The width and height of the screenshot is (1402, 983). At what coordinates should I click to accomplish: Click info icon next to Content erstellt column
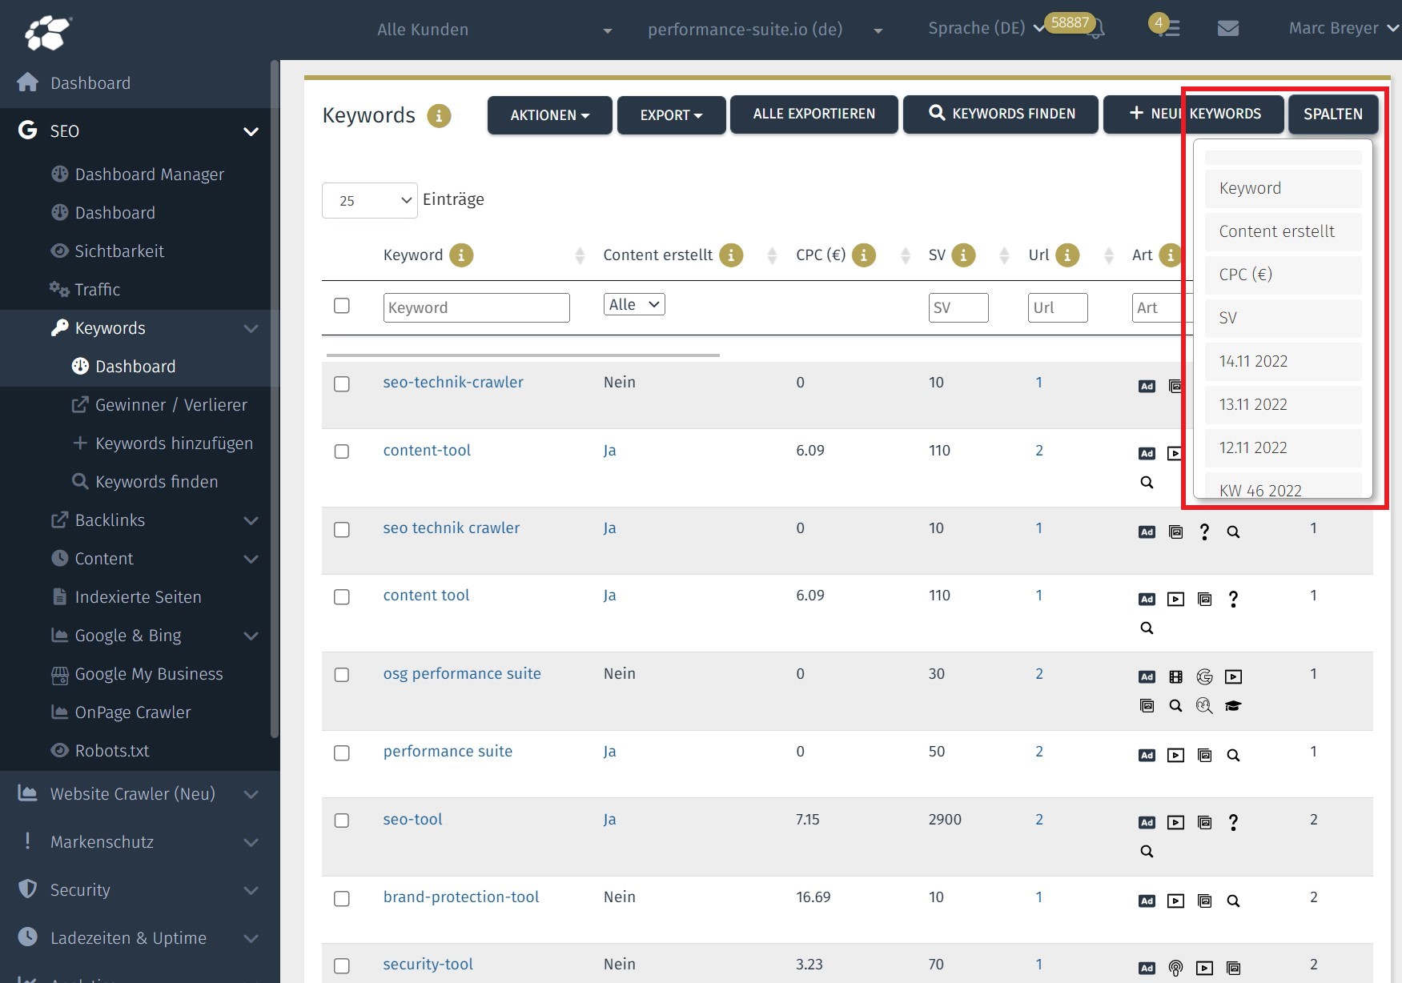[x=731, y=255]
